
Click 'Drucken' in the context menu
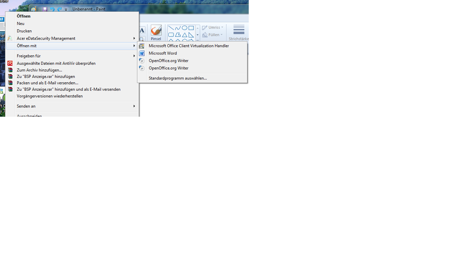(x=24, y=31)
